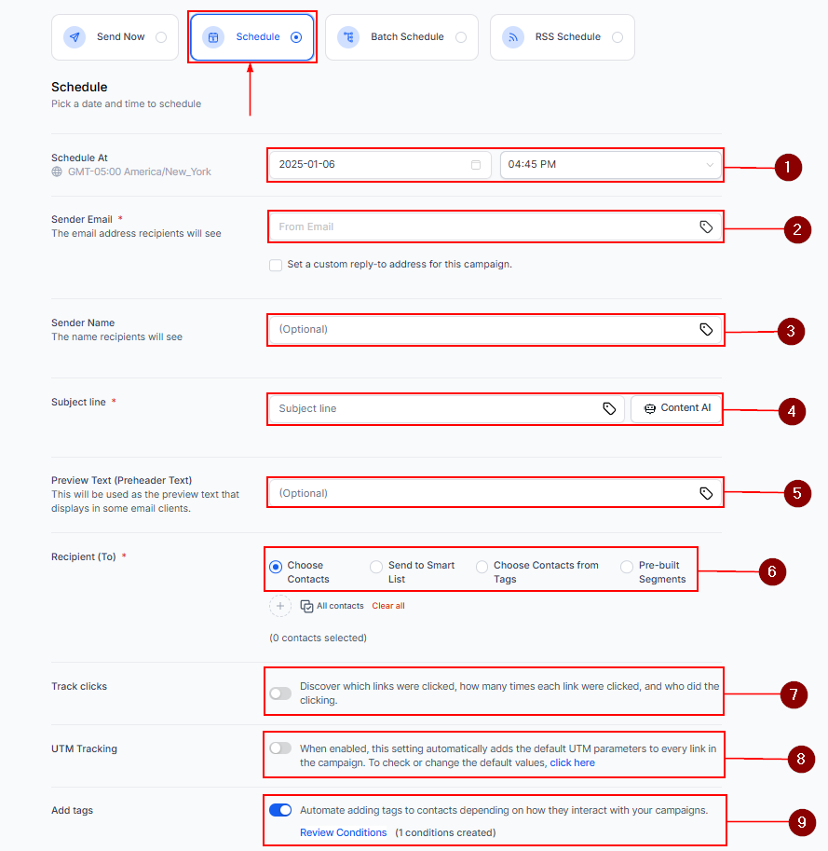
Task: Click the (1 conditions created) text
Action: 445,832
